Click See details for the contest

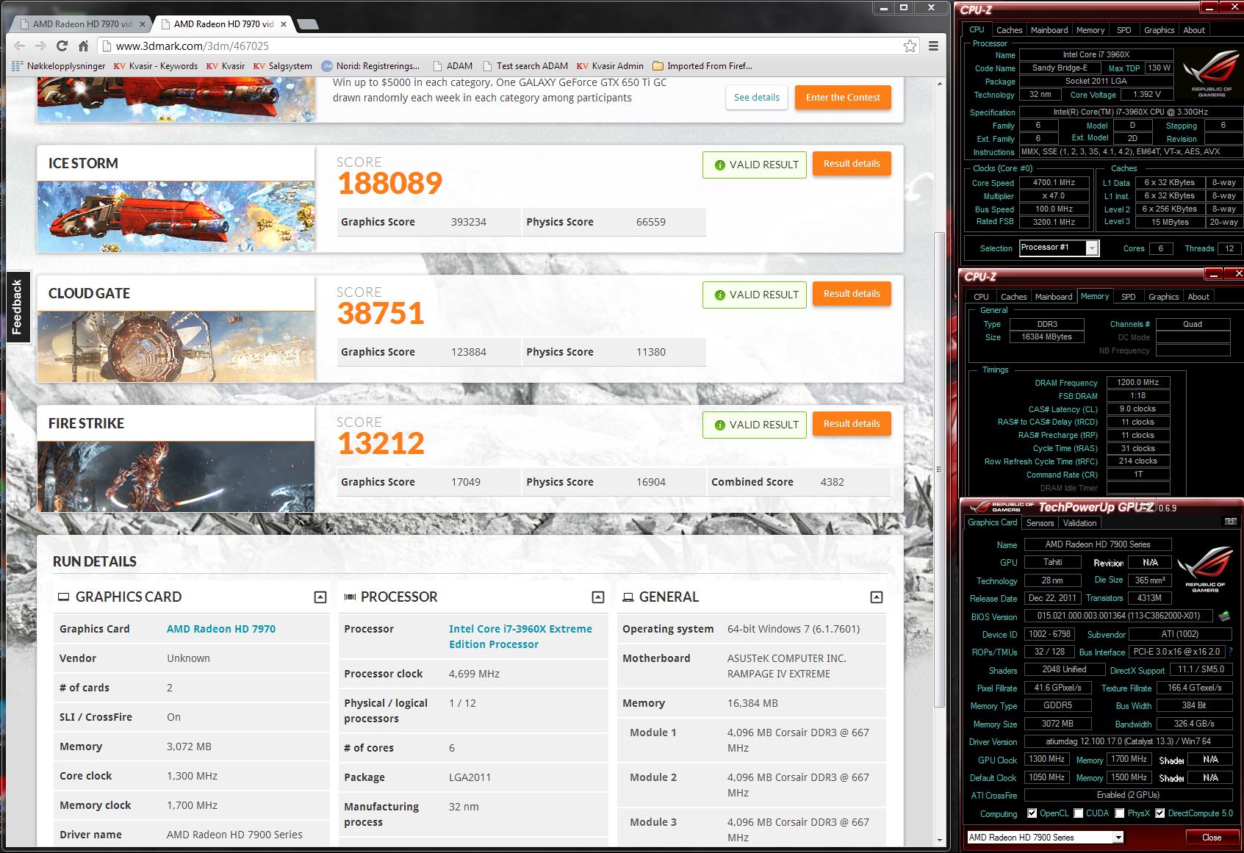coord(756,97)
